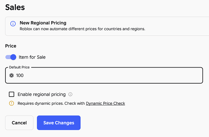Click the Requires dynamic prices warning text
The height and width of the screenshot is (137, 209).
(x=51, y=103)
